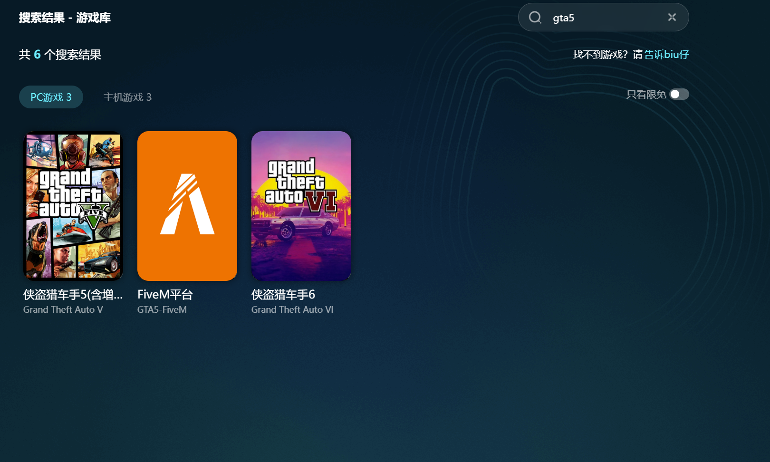Image resolution: width=770 pixels, height=462 pixels.
Task: Switch to the PC游戏 3 tab
Action: [51, 97]
